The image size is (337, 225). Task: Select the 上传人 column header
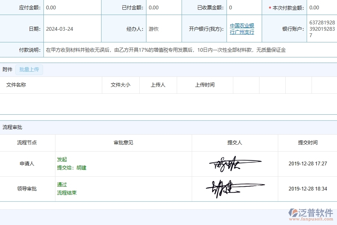click(158, 85)
